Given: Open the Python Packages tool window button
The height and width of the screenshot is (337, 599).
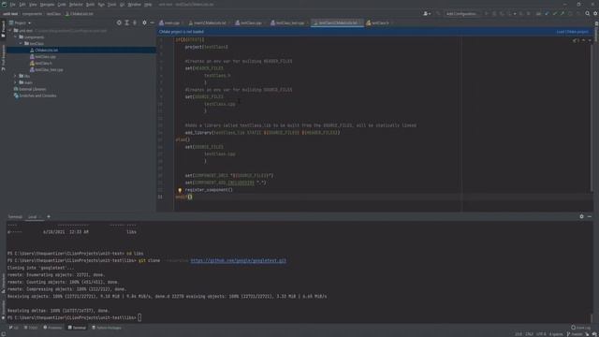Looking at the screenshot, I should click(107, 328).
